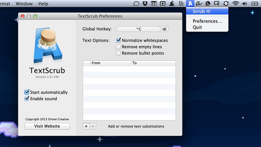Toggle Start automatically checkbox

(x=27, y=92)
